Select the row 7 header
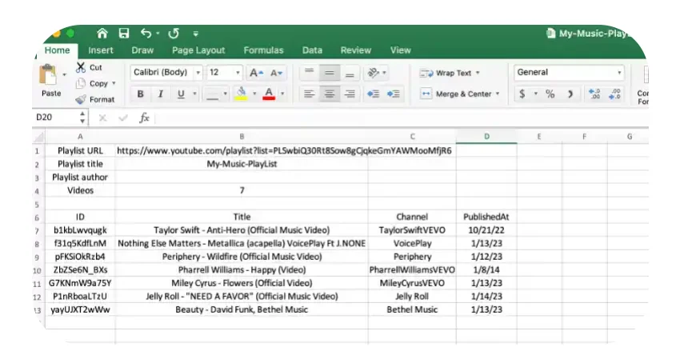 (37, 230)
